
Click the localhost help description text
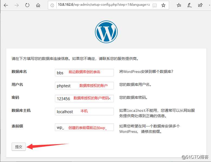(x=157, y=113)
